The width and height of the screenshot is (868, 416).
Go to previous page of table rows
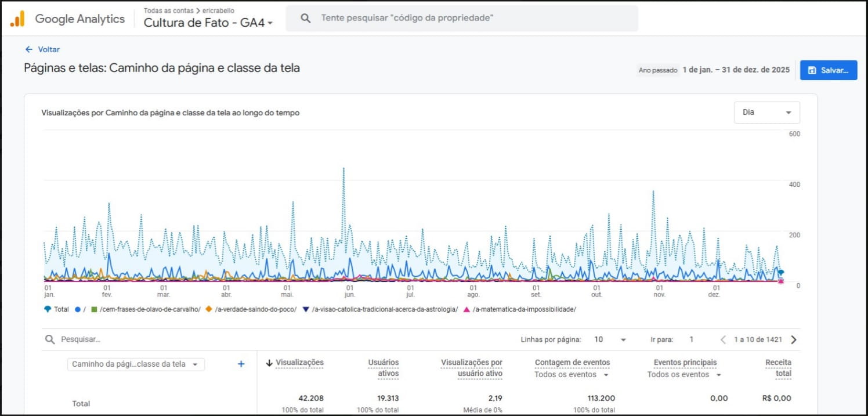(x=723, y=339)
